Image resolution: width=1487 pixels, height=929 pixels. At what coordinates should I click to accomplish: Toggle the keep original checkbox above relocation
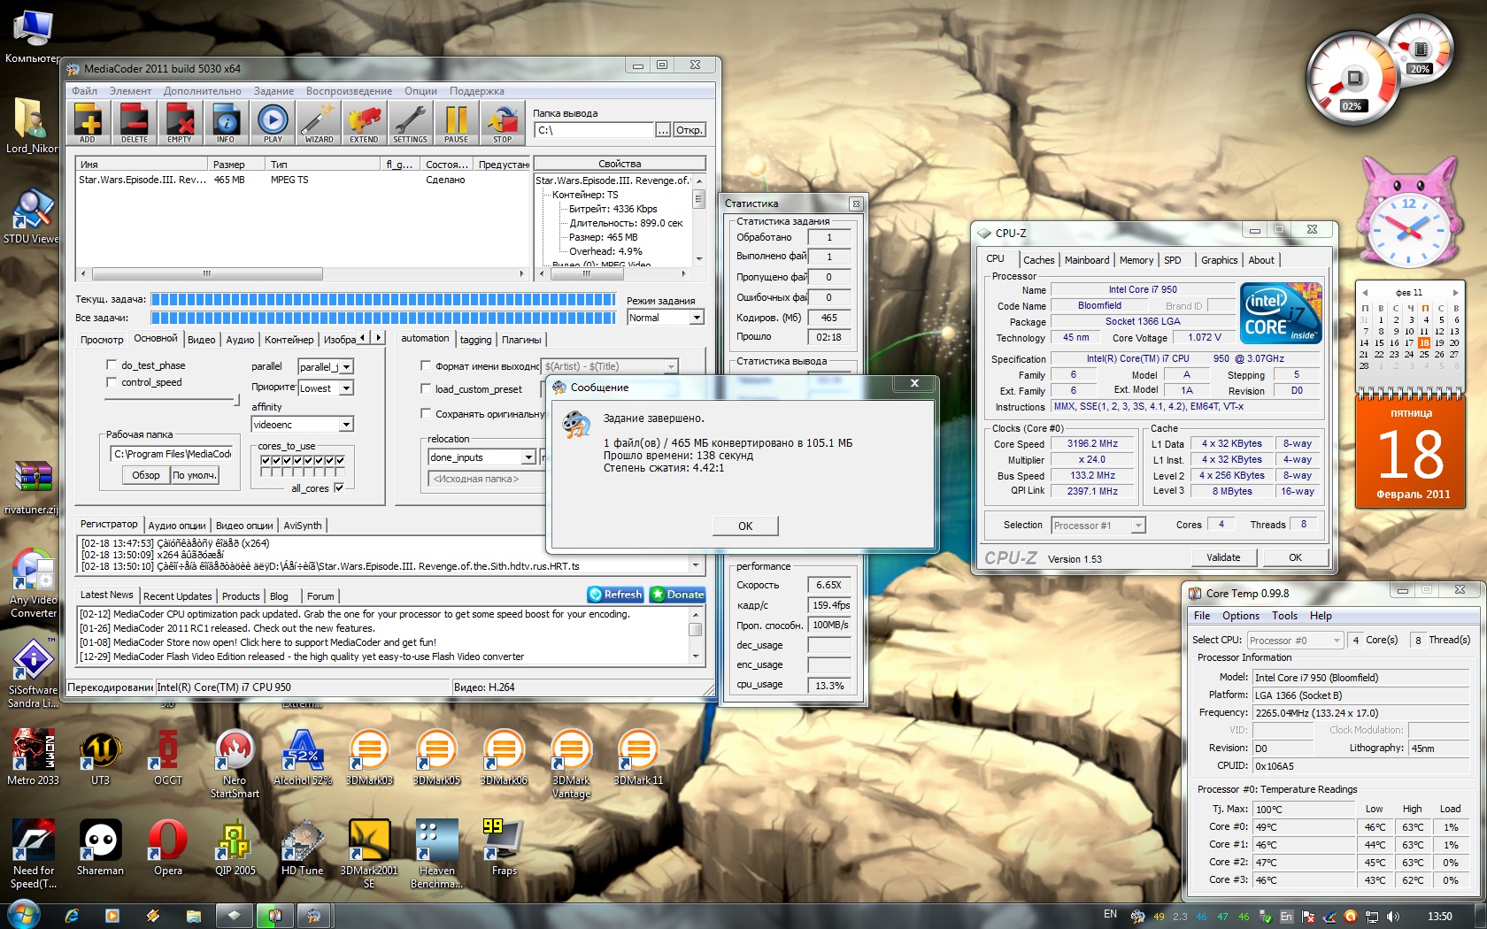coord(426,413)
